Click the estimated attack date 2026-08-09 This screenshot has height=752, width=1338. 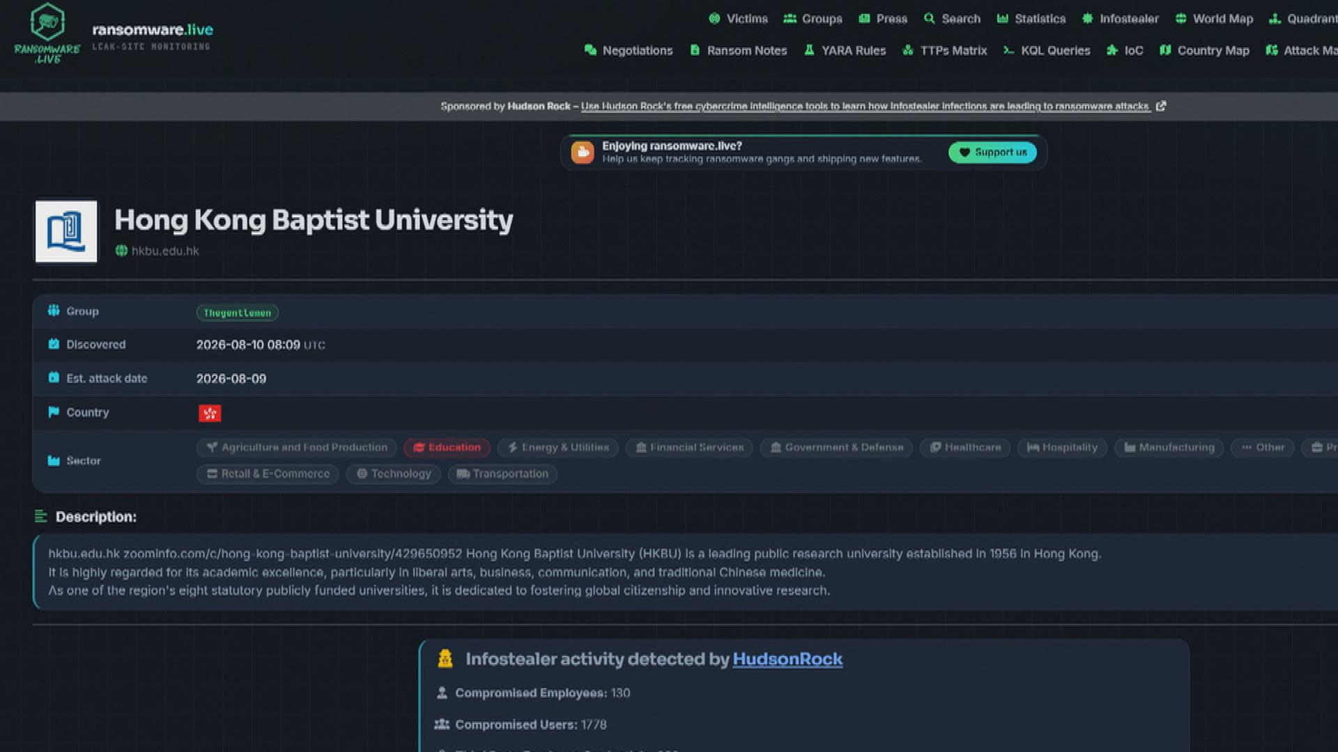pyautogui.click(x=231, y=378)
